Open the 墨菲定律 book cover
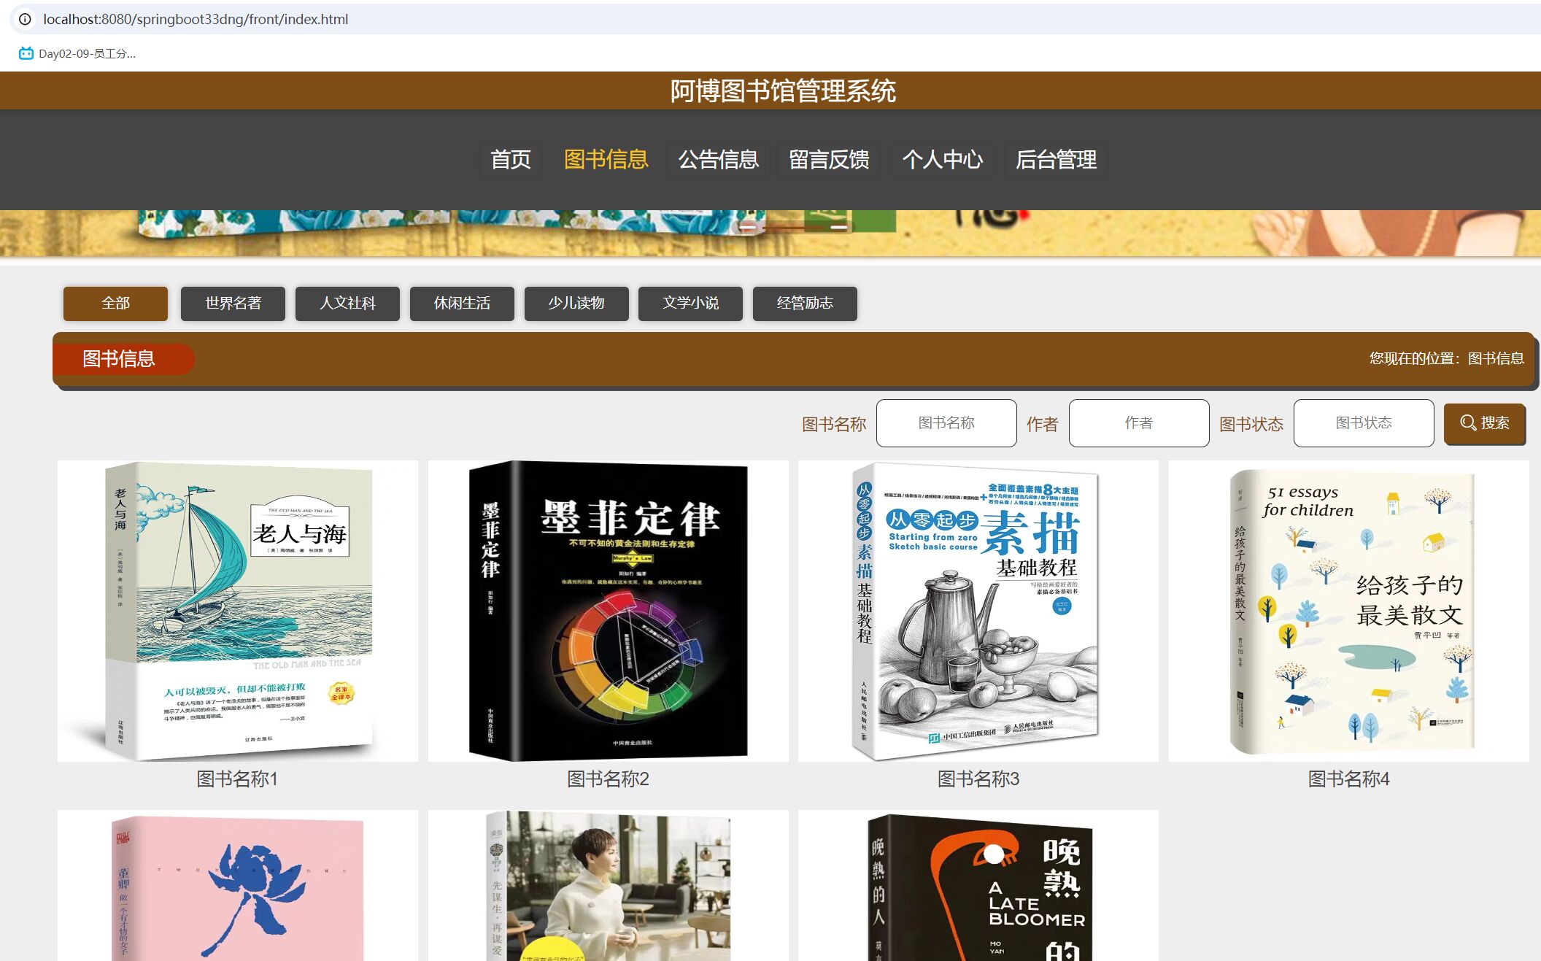The width and height of the screenshot is (1541, 961). (608, 611)
